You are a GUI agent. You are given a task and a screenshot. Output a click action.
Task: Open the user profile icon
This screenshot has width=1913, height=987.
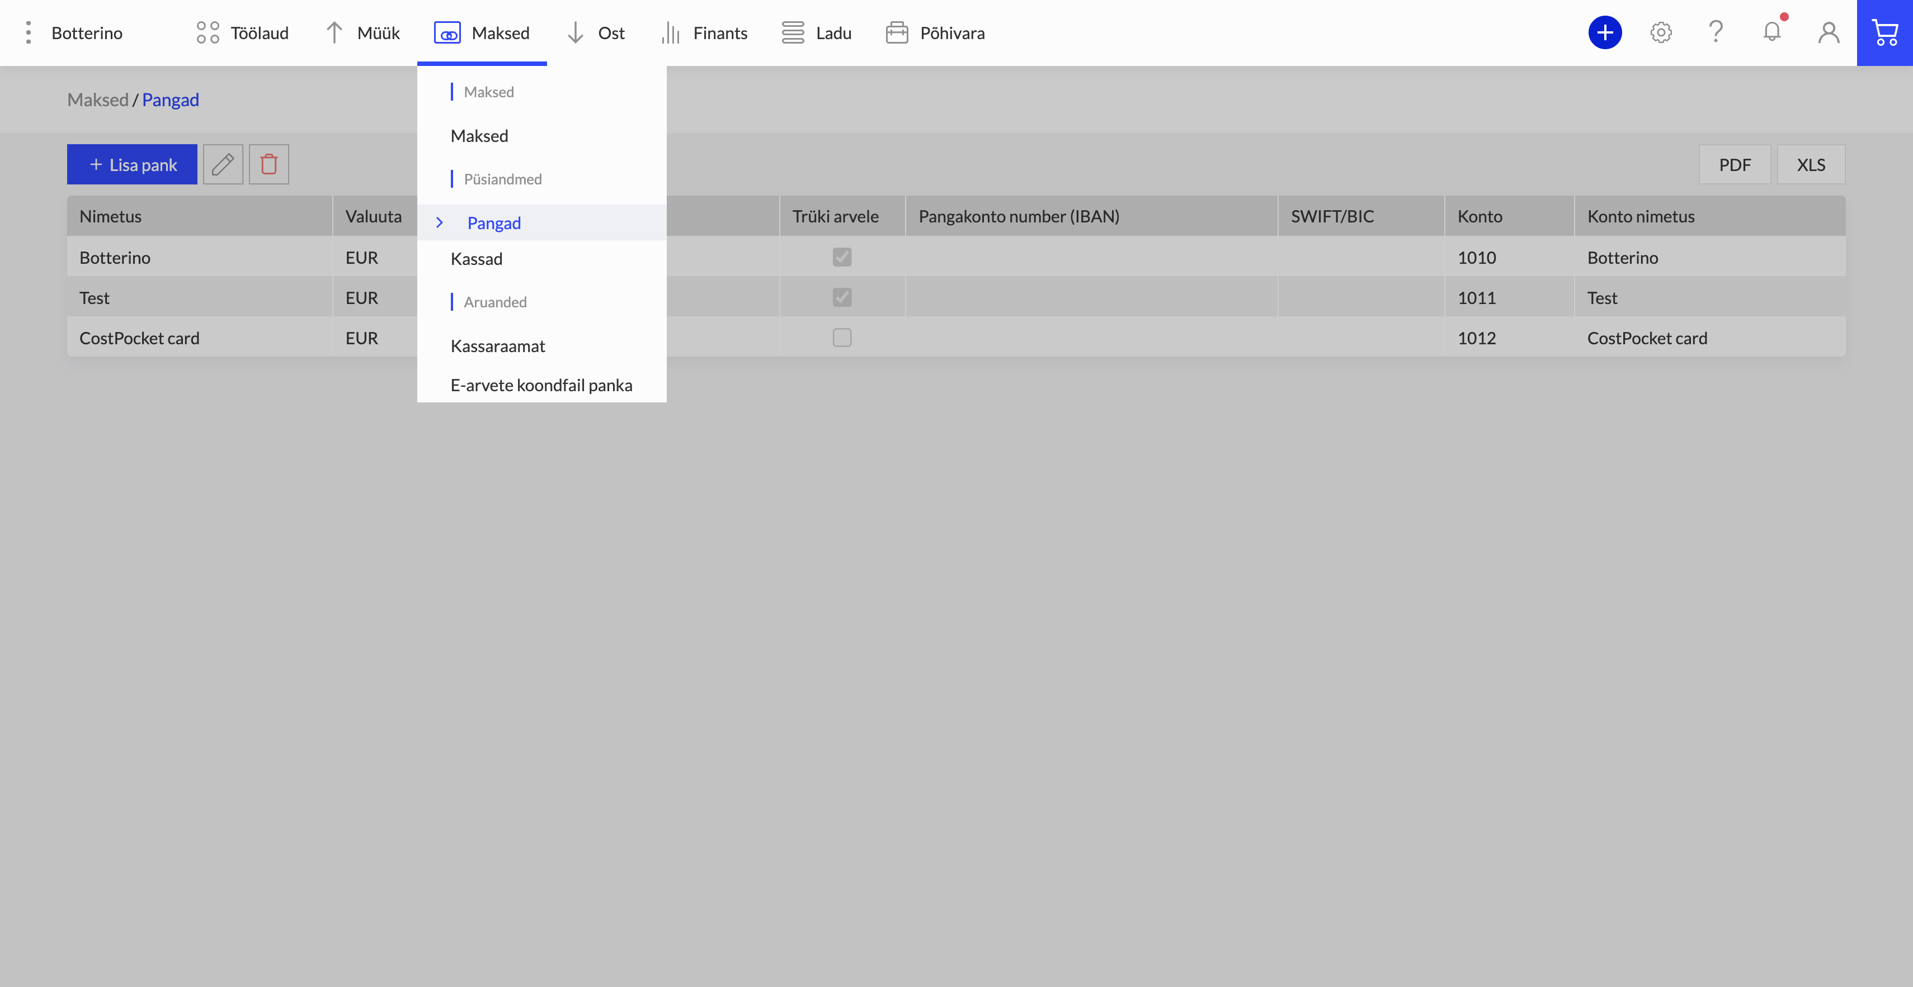[1829, 32]
